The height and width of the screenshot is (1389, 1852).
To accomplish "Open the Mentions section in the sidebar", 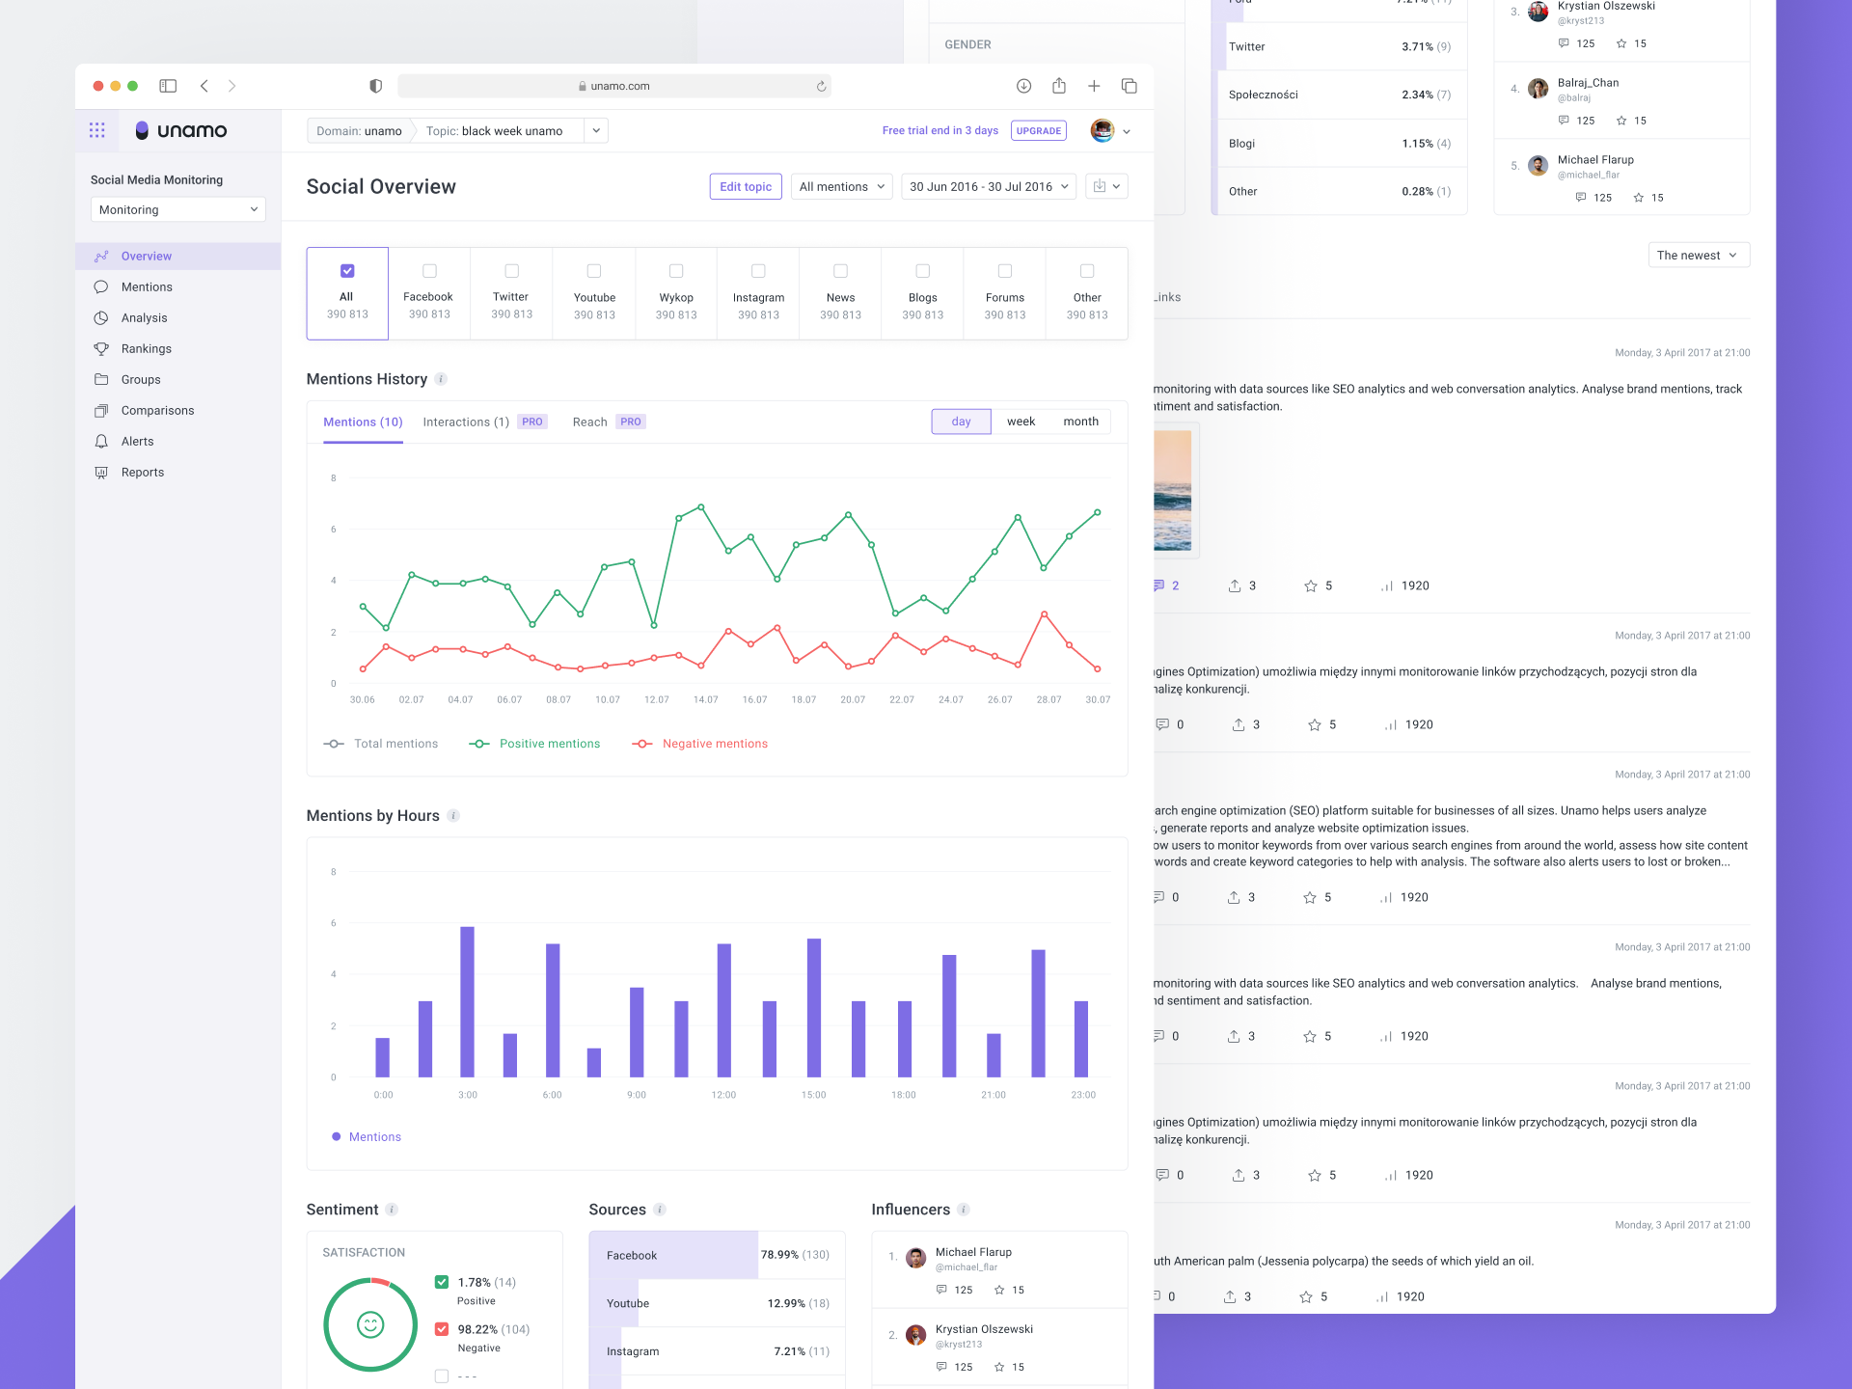I will pos(147,286).
